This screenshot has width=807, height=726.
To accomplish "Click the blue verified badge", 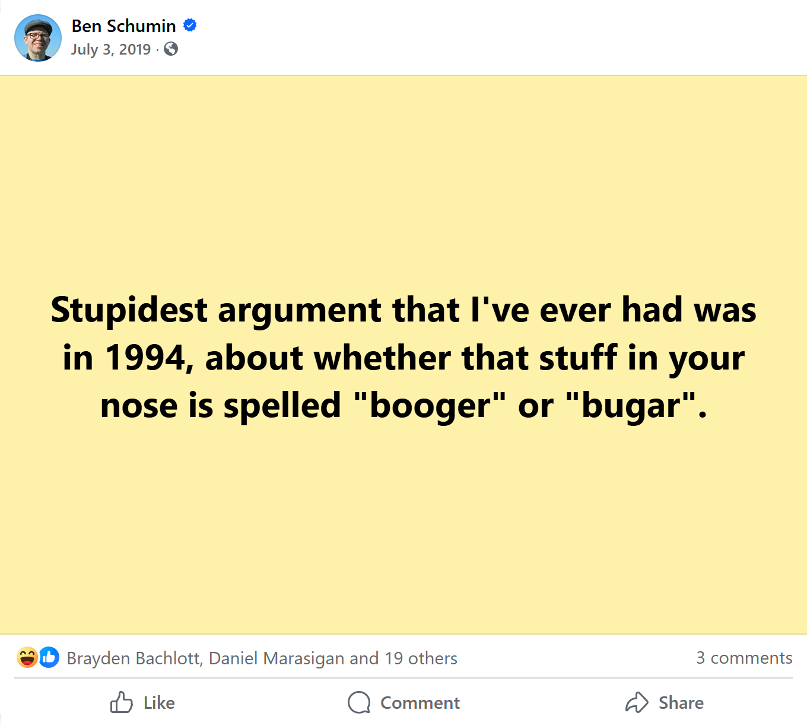I will tap(190, 26).
